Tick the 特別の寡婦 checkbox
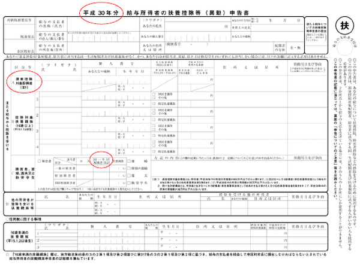360x265 pixels. [x=129, y=169]
